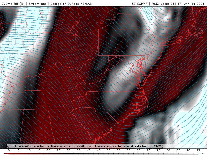Pick the "30" scale tick label
This screenshot has width=207, height=155.
tap(69, 150)
